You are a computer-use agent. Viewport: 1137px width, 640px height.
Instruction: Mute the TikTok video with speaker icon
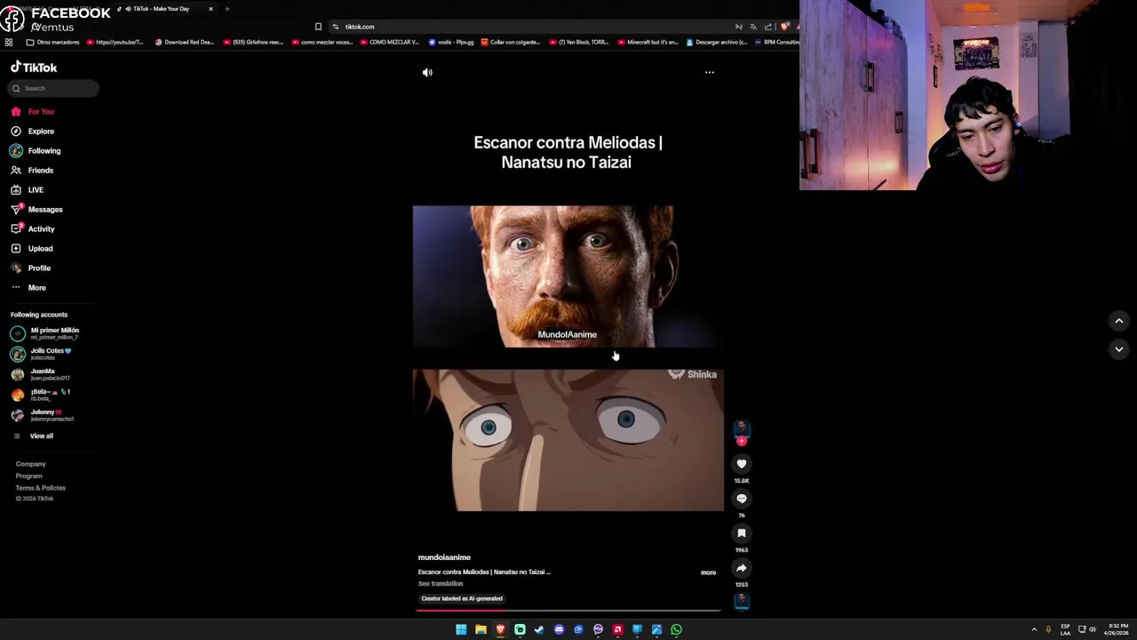point(427,72)
